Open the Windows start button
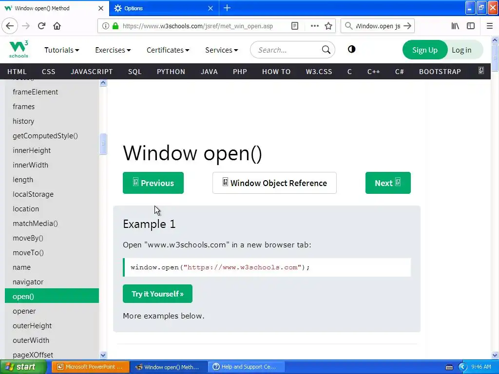 (x=23, y=367)
